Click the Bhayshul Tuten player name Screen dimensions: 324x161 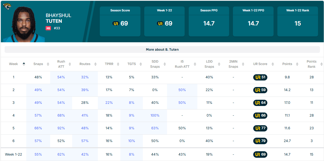pyautogui.click(x=59, y=18)
